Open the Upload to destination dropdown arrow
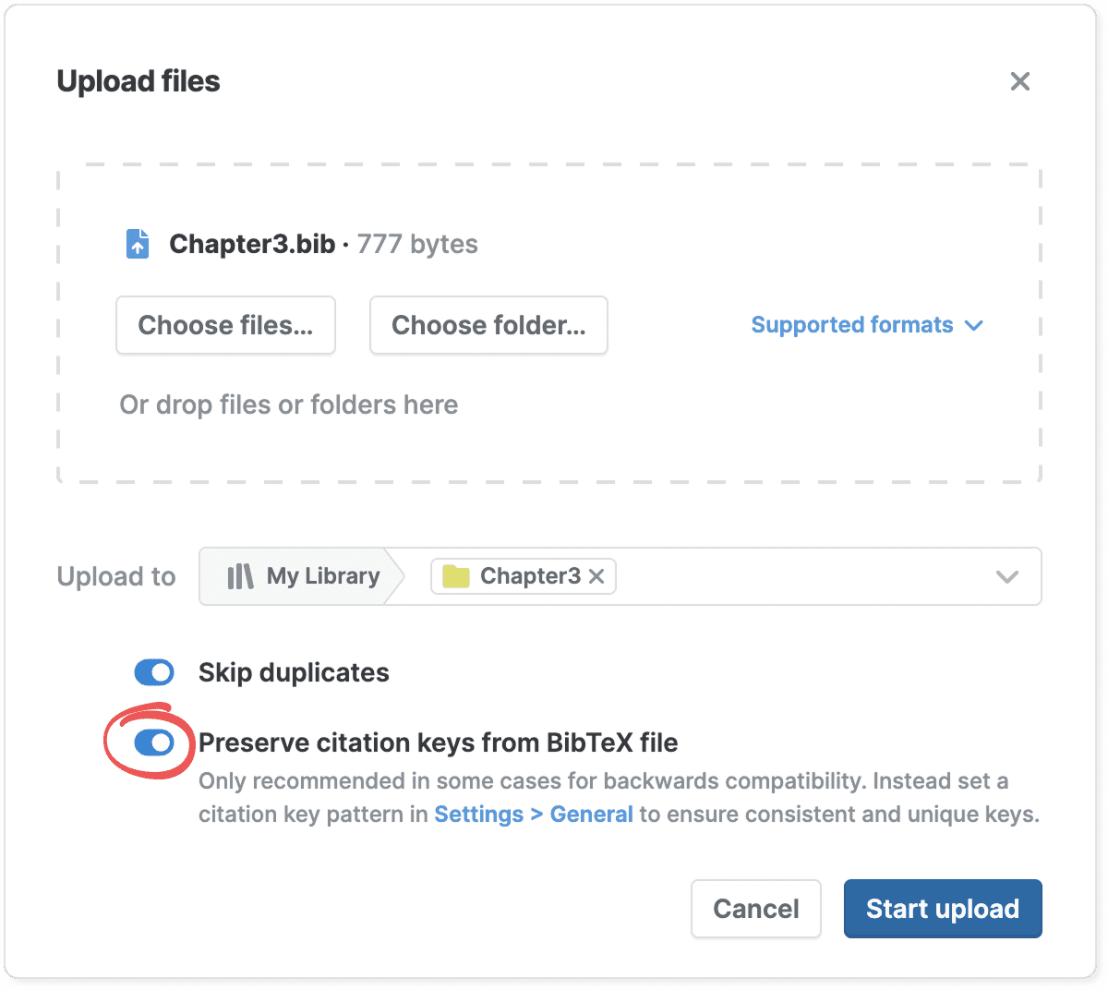The image size is (1108, 990). click(1006, 576)
